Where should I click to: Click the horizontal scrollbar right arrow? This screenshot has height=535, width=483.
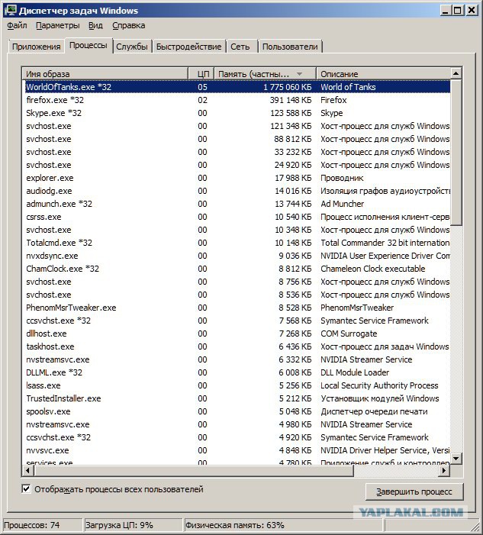pos(444,471)
